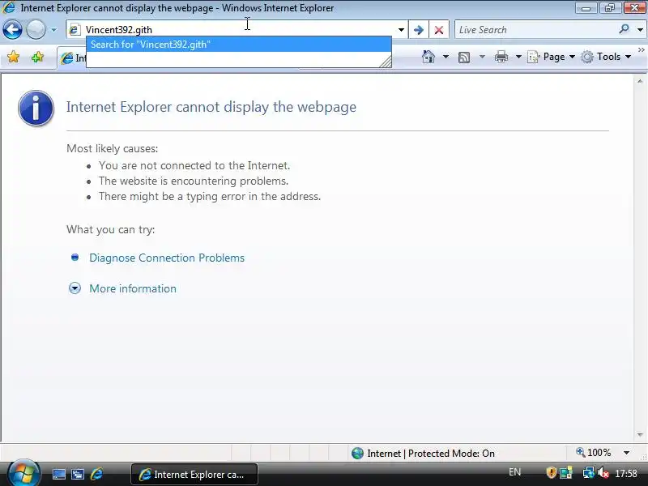Open the Page menu
The height and width of the screenshot is (486, 648).
click(552, 57)
